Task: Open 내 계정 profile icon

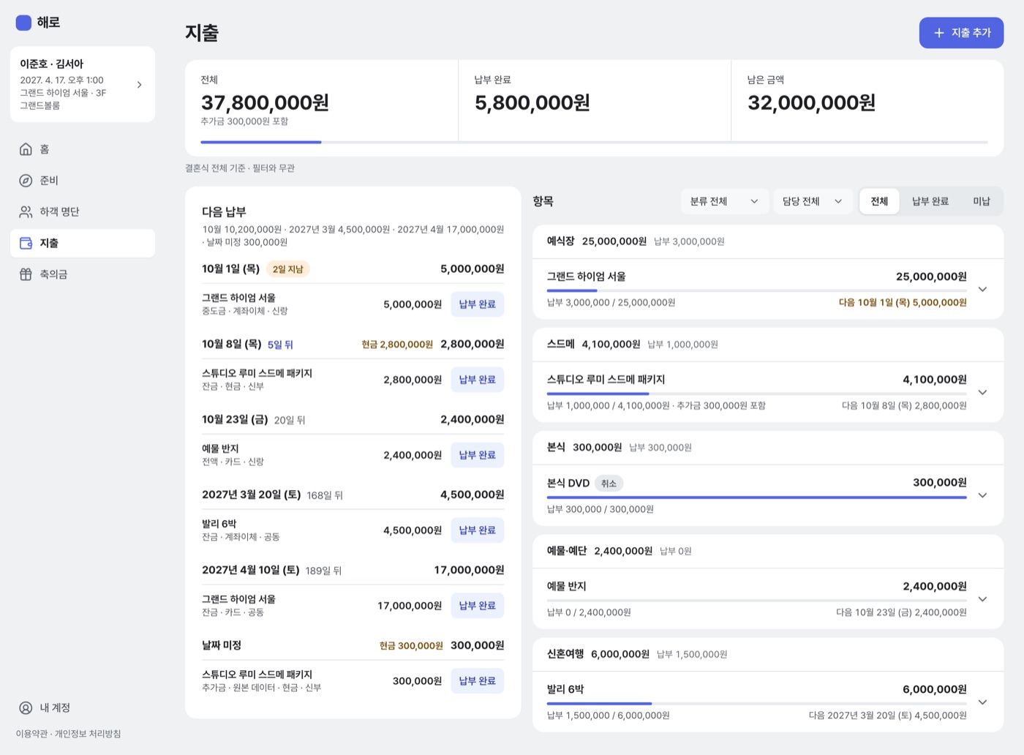Action: [x=26, y=707]
